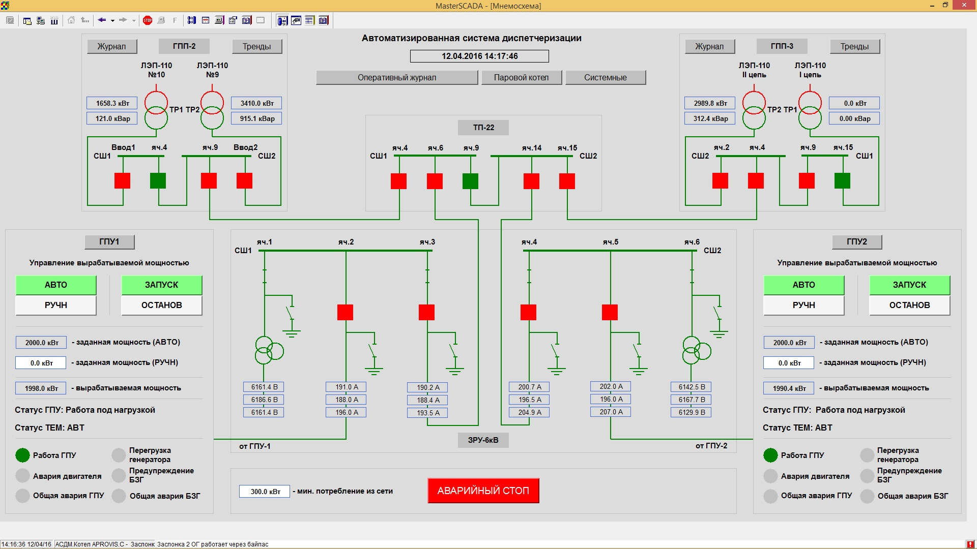
Task: Click the ТП-22 label button
Action: coord(483,128)
